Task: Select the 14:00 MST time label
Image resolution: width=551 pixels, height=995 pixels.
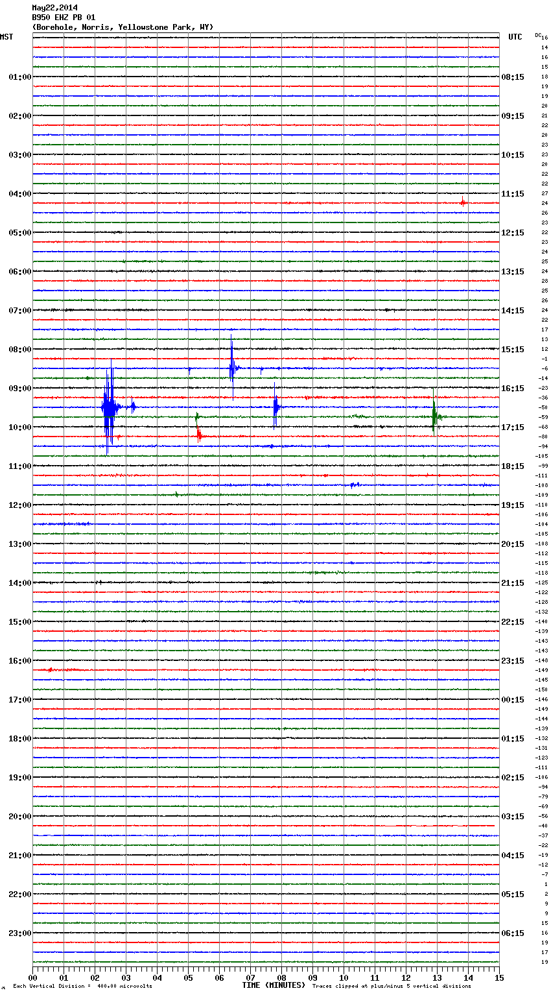Action: pos(19,582)
